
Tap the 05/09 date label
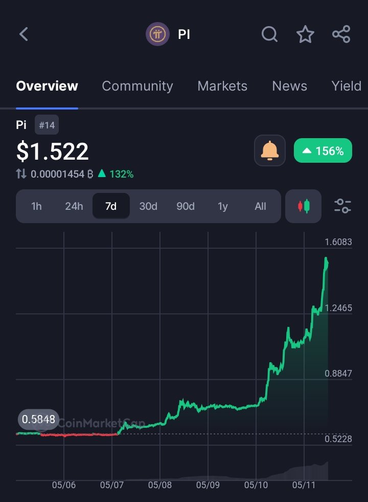(208, 485)
